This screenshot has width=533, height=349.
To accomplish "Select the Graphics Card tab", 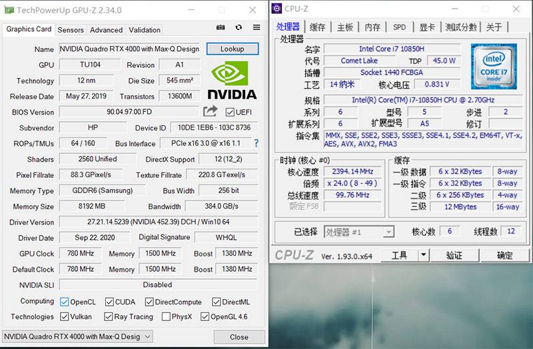I will click(29, 29).
